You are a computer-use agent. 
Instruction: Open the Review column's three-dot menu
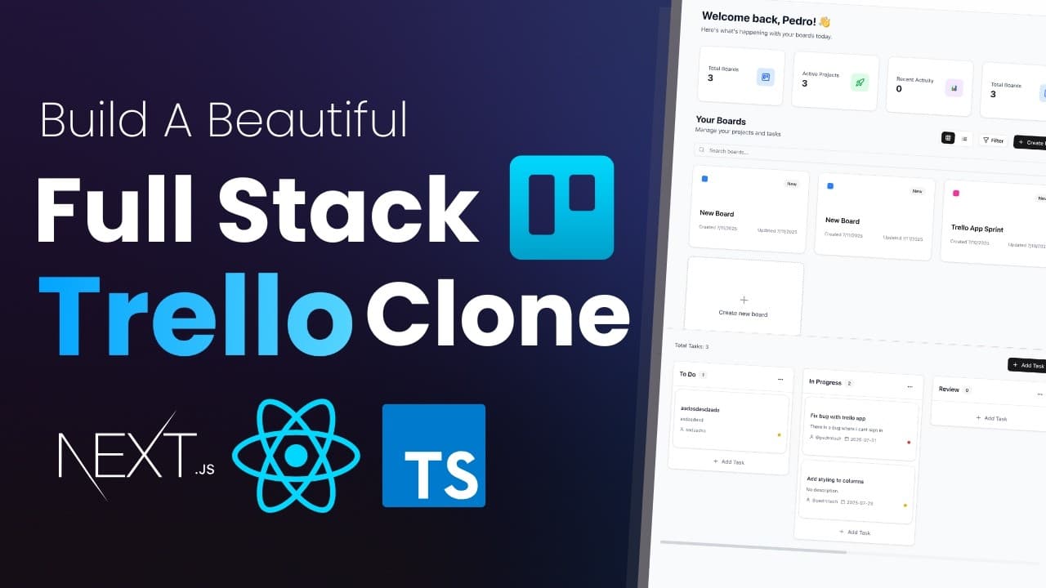click(1039, 394)
